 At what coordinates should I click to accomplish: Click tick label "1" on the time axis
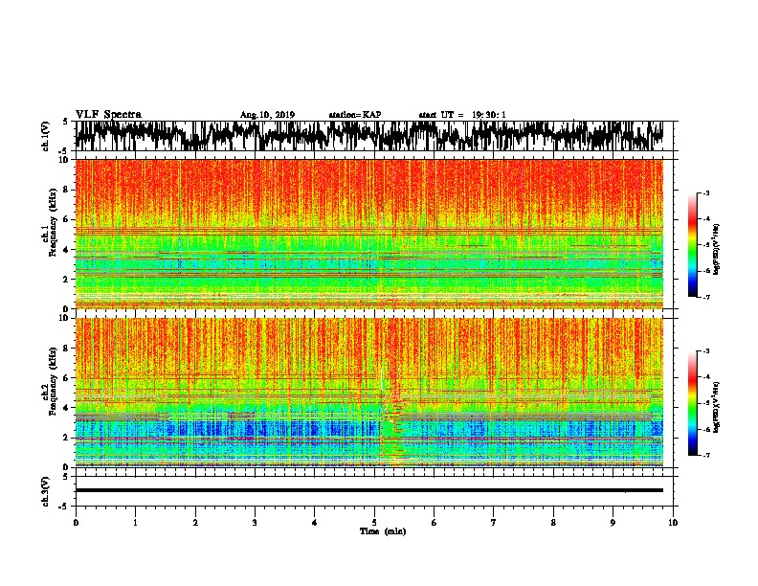point(135,523)
